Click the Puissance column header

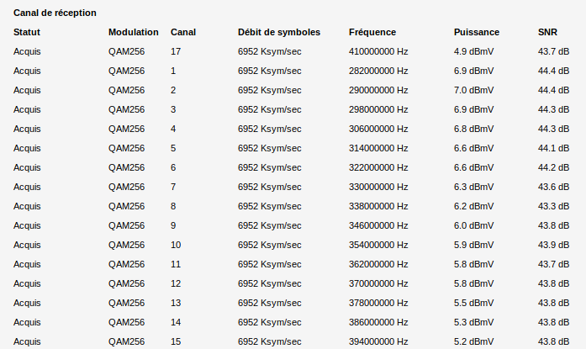476,32
